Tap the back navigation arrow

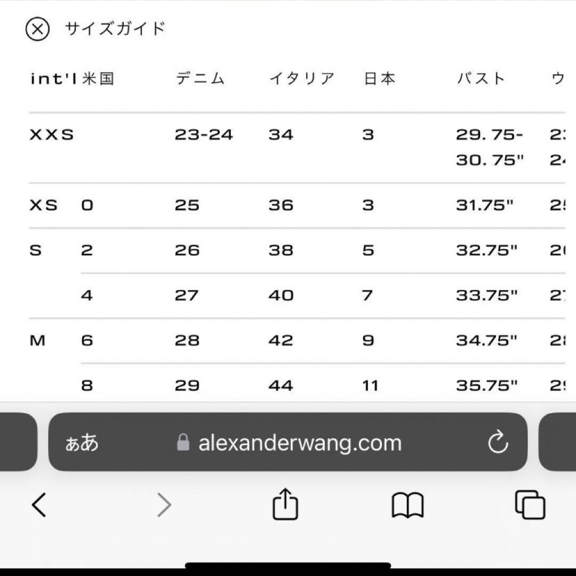click(x=38, y=505)
